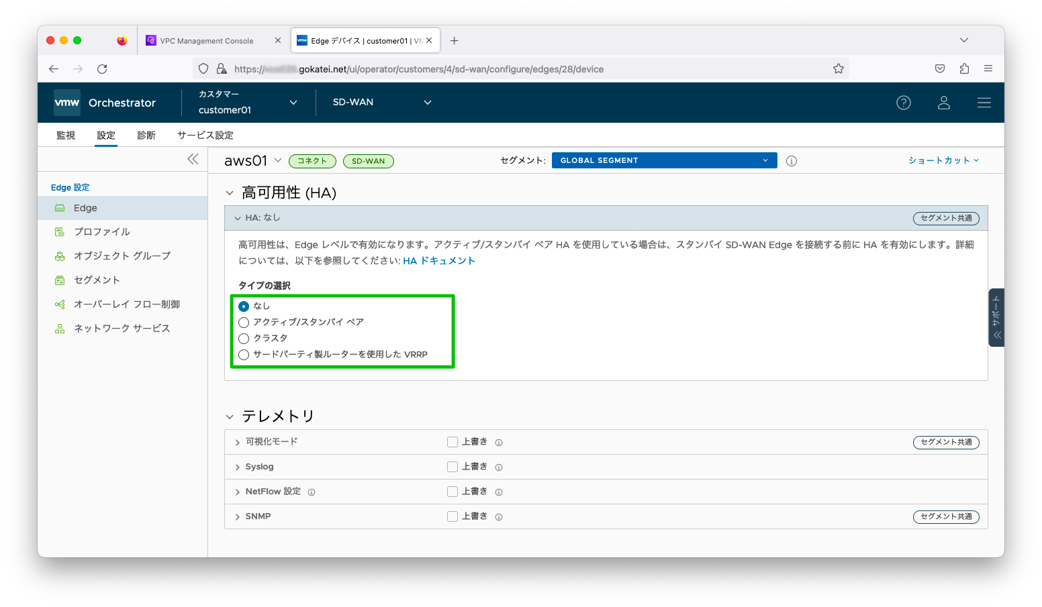Open プロファイル in Edge 設定 sidebar

[102, 232]
